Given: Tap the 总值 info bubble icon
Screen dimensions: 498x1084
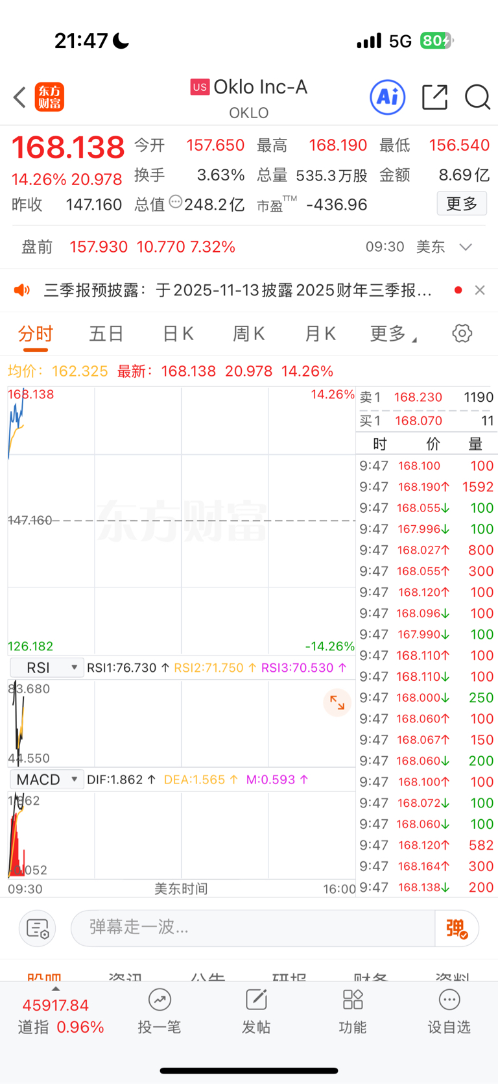Looking at the screenshot, I should tap(175, 203).
